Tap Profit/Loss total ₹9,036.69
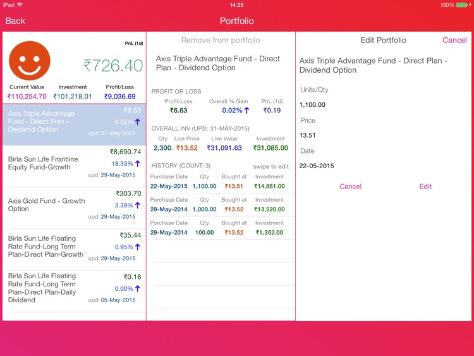Viewport: 474px width, 356px height. point(119,97)
